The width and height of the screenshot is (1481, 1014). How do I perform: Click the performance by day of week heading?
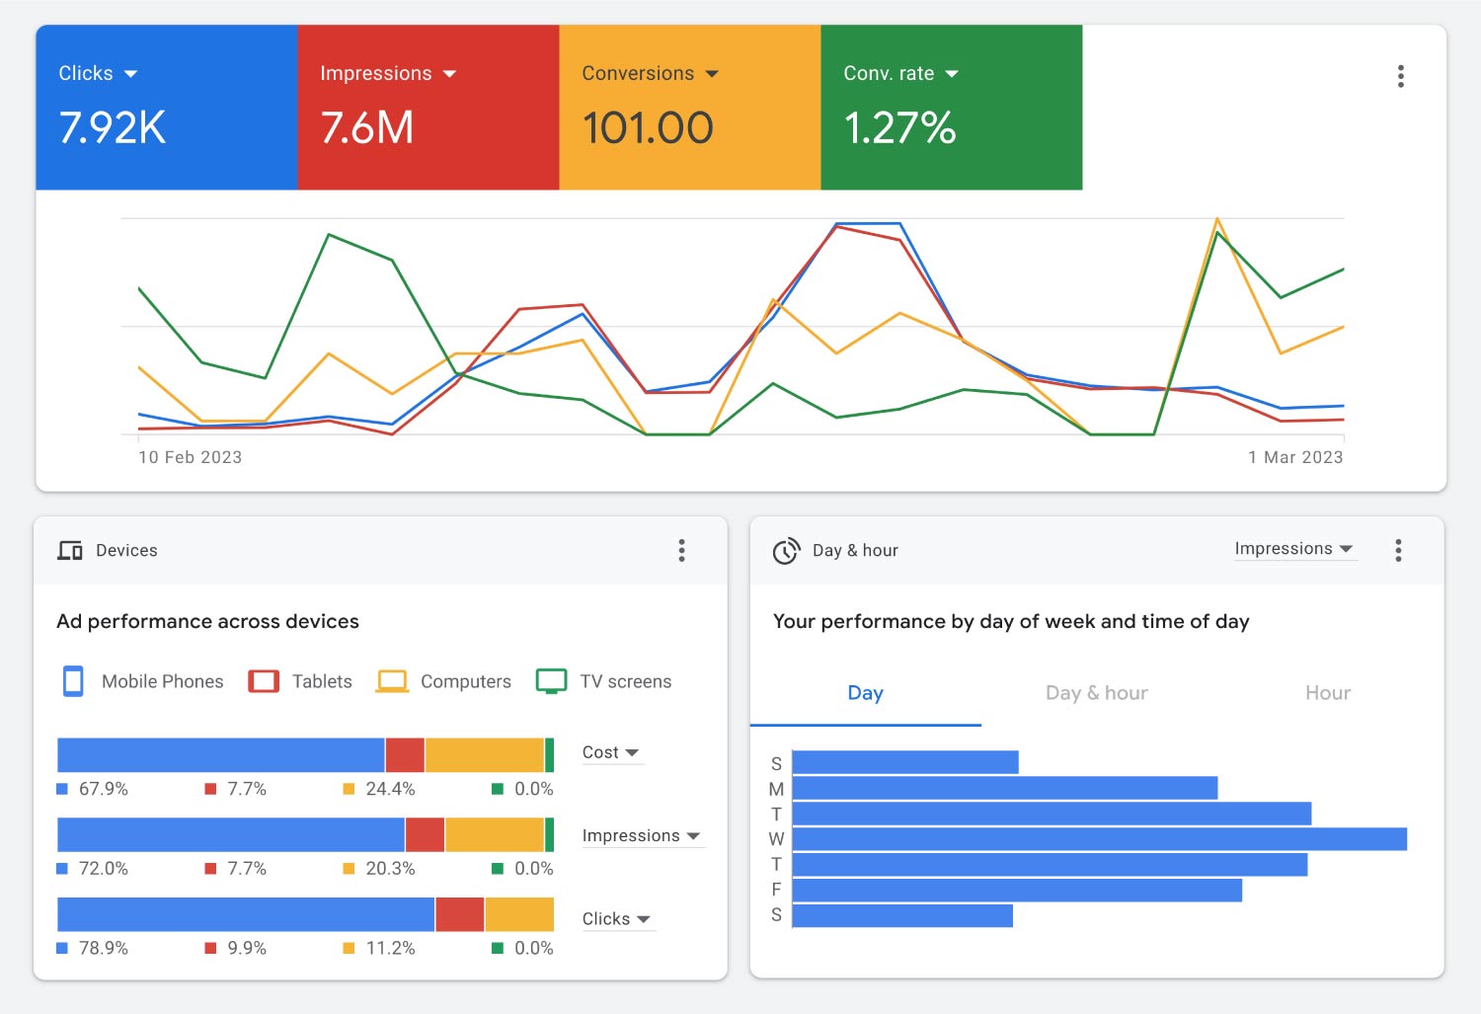click(x=1011, y=621)
